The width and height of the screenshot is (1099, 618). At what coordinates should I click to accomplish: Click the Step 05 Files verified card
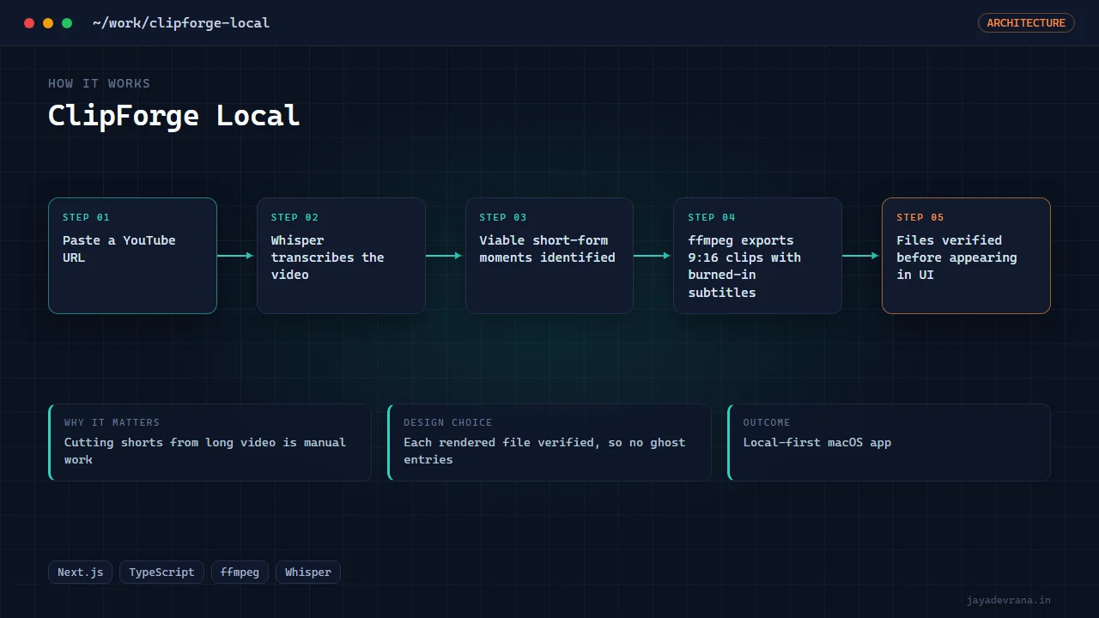[966, 256]
